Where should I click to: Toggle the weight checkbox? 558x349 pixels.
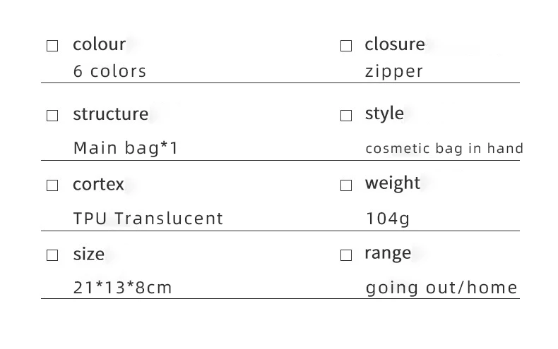(x=346, y=185)
